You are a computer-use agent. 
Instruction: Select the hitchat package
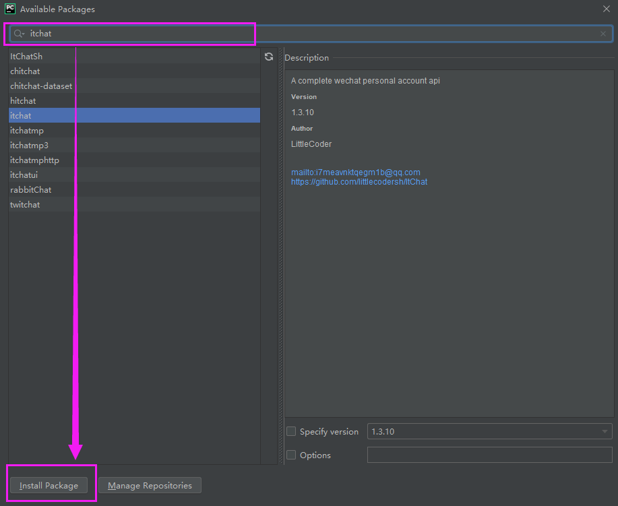134,101
